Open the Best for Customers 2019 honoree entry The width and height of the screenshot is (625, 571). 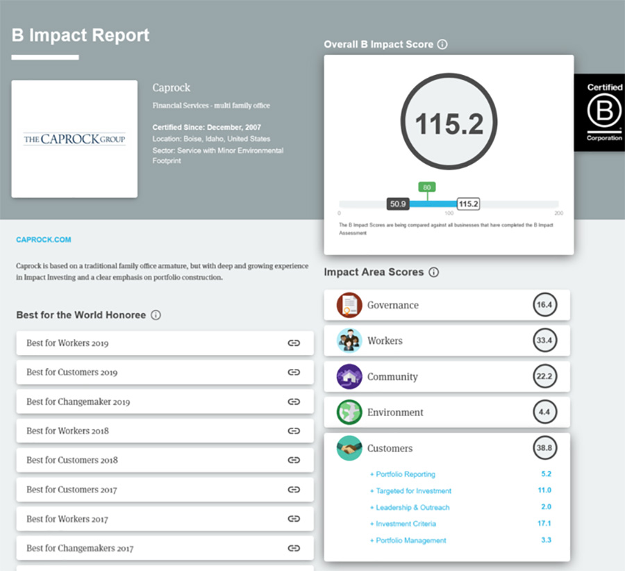click(165, 372)
